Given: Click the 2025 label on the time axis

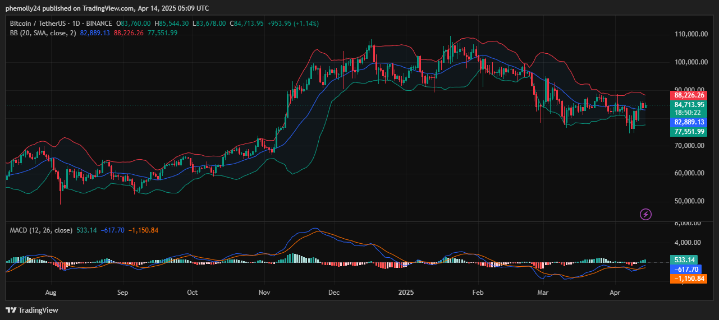Looking at the screenshot, I should [405, 292].
